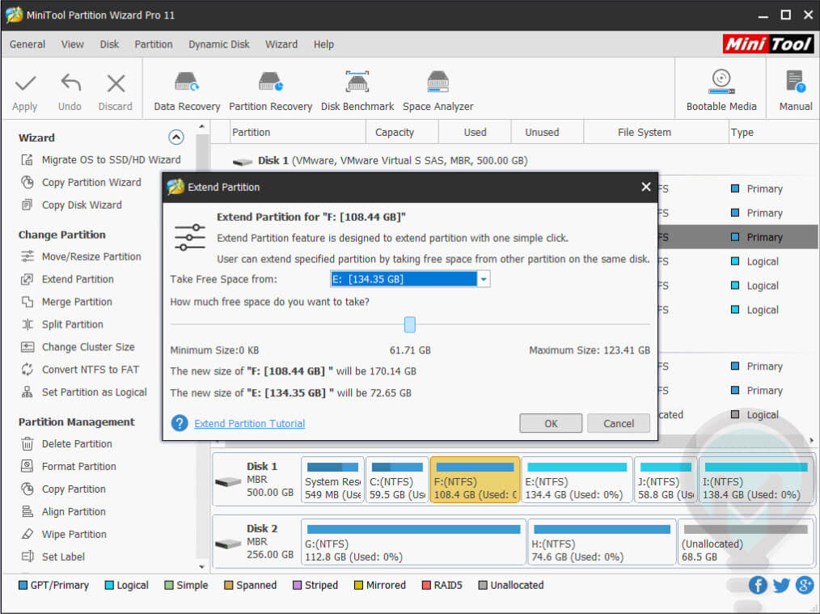Select Format Partition action
Viewport: 820px width, 614px height.
[x=69, y=466]
